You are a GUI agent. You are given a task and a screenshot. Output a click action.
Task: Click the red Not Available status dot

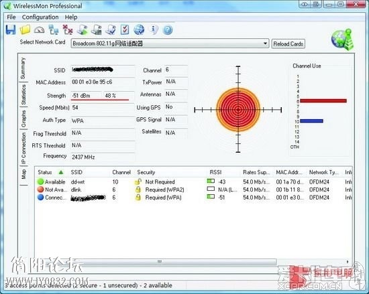point(41,190)
